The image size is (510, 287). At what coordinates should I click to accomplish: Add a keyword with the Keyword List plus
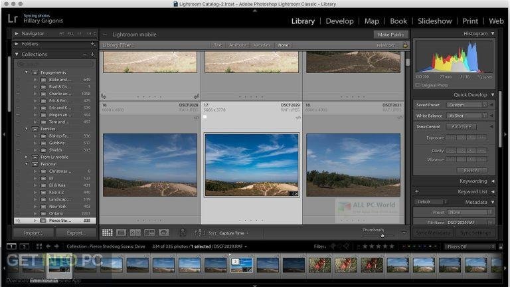click(x=416, y=191)
